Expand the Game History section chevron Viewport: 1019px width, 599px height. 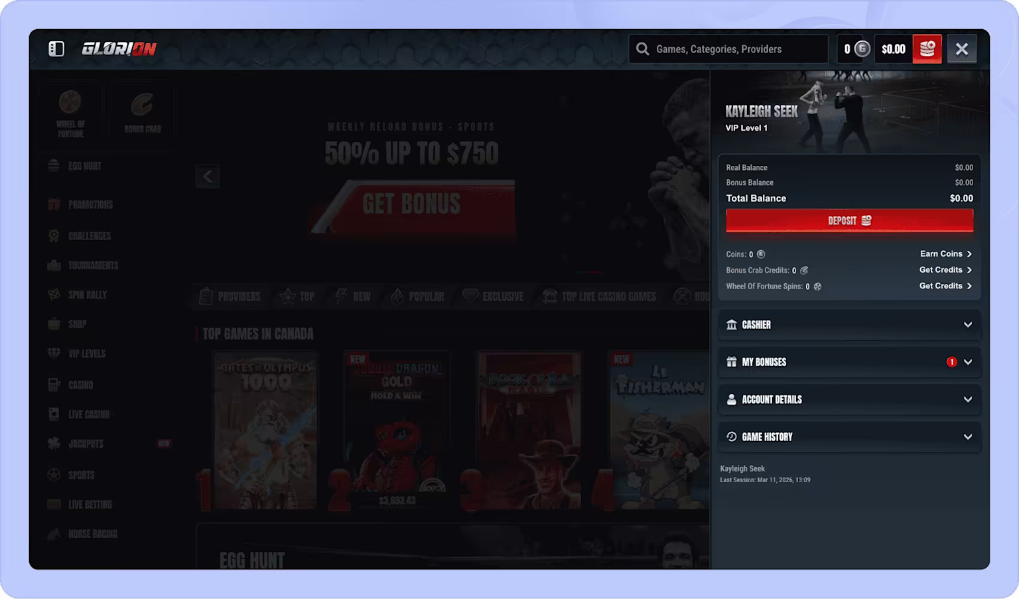(x=968, y=436)
